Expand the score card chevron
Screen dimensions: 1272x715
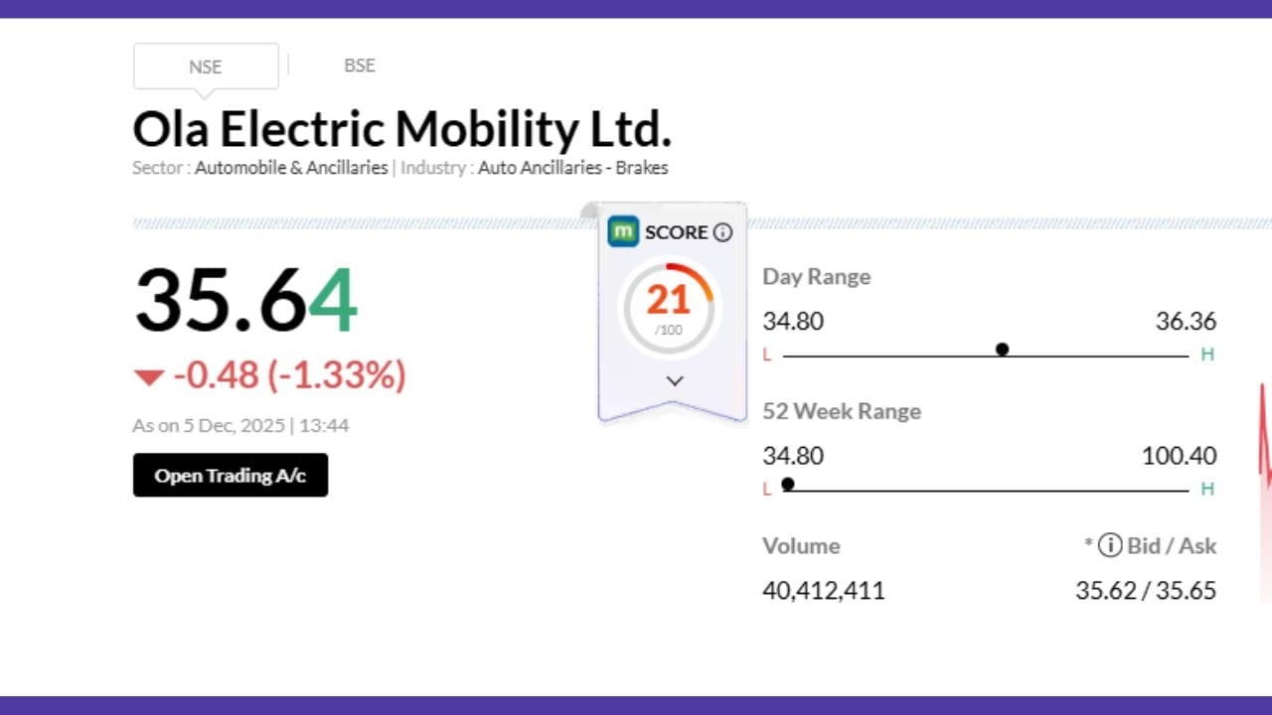click(x=675, y=381)
